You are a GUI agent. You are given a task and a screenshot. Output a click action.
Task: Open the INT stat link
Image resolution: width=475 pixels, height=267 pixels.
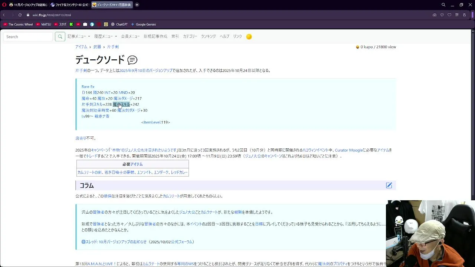pos(107,93)
